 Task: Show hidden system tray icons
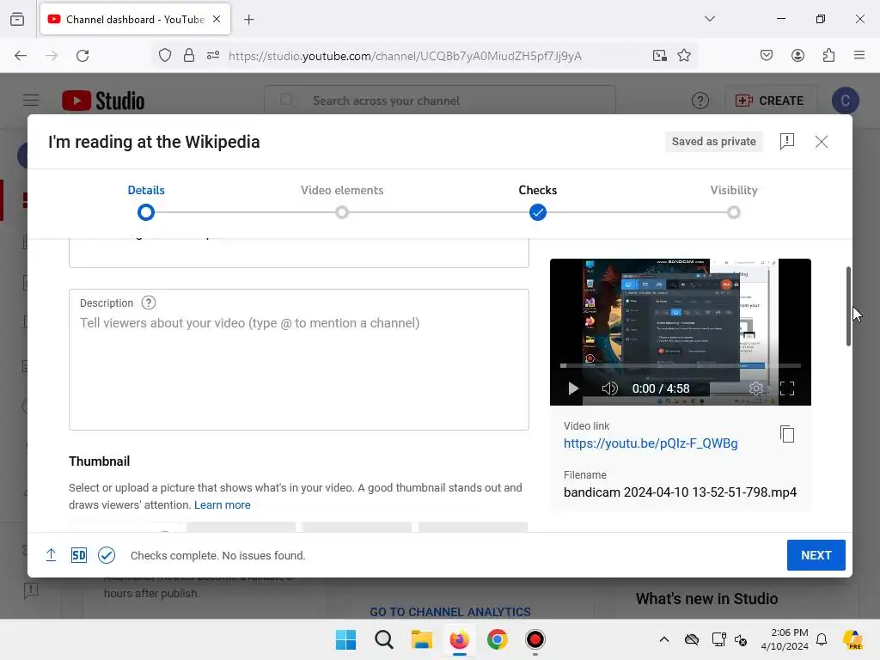coord(664,639)
